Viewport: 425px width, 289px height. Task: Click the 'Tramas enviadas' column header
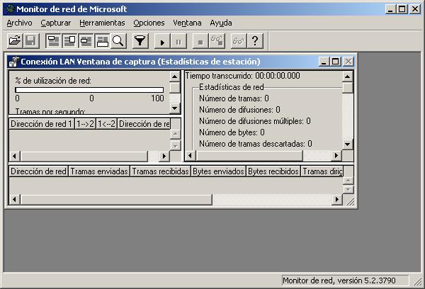tap(99, 171)
